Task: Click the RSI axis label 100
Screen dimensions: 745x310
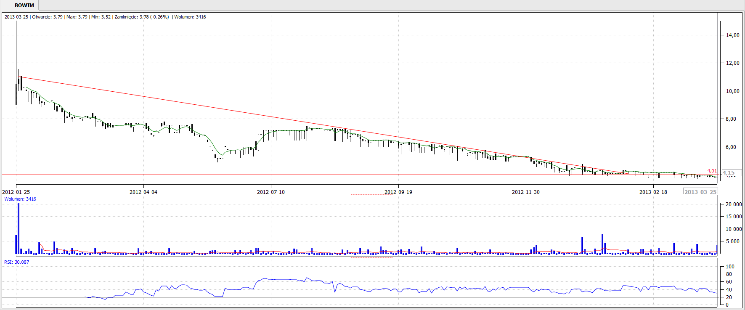Action: click(730, 267)
